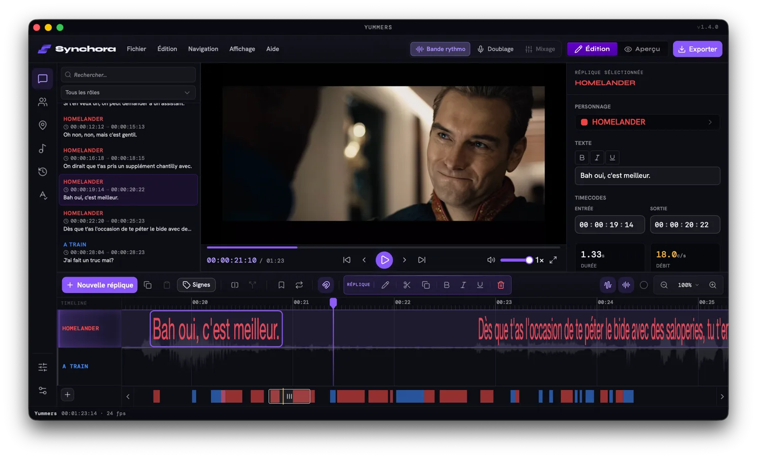Open the history panel in sidebar
This screenshot has height=458, width=757.
(43, 172)
